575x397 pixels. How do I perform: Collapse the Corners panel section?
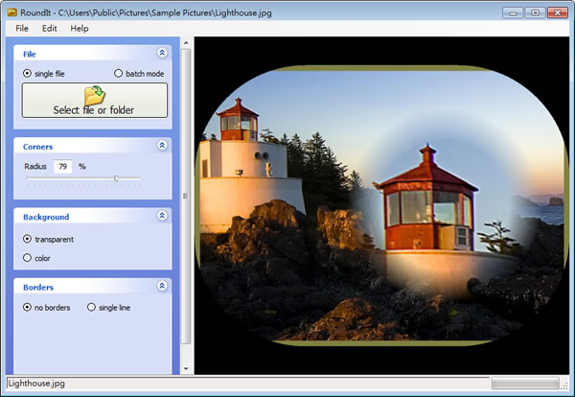162,146
